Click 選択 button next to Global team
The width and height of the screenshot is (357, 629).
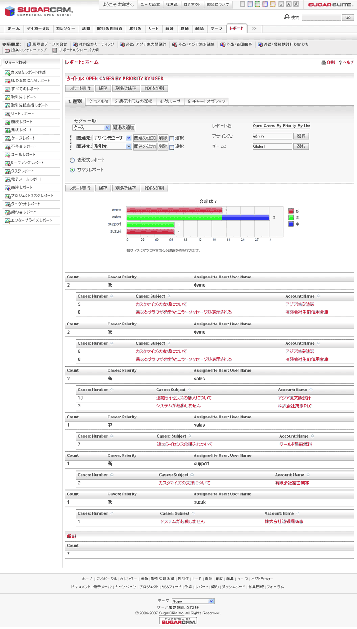(x=301, y=147)
